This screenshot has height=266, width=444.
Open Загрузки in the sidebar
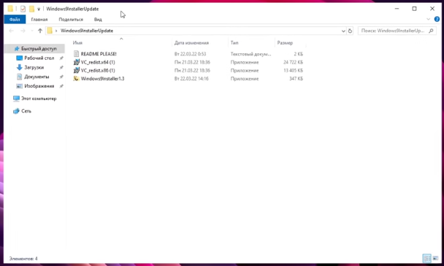(34, 67)
